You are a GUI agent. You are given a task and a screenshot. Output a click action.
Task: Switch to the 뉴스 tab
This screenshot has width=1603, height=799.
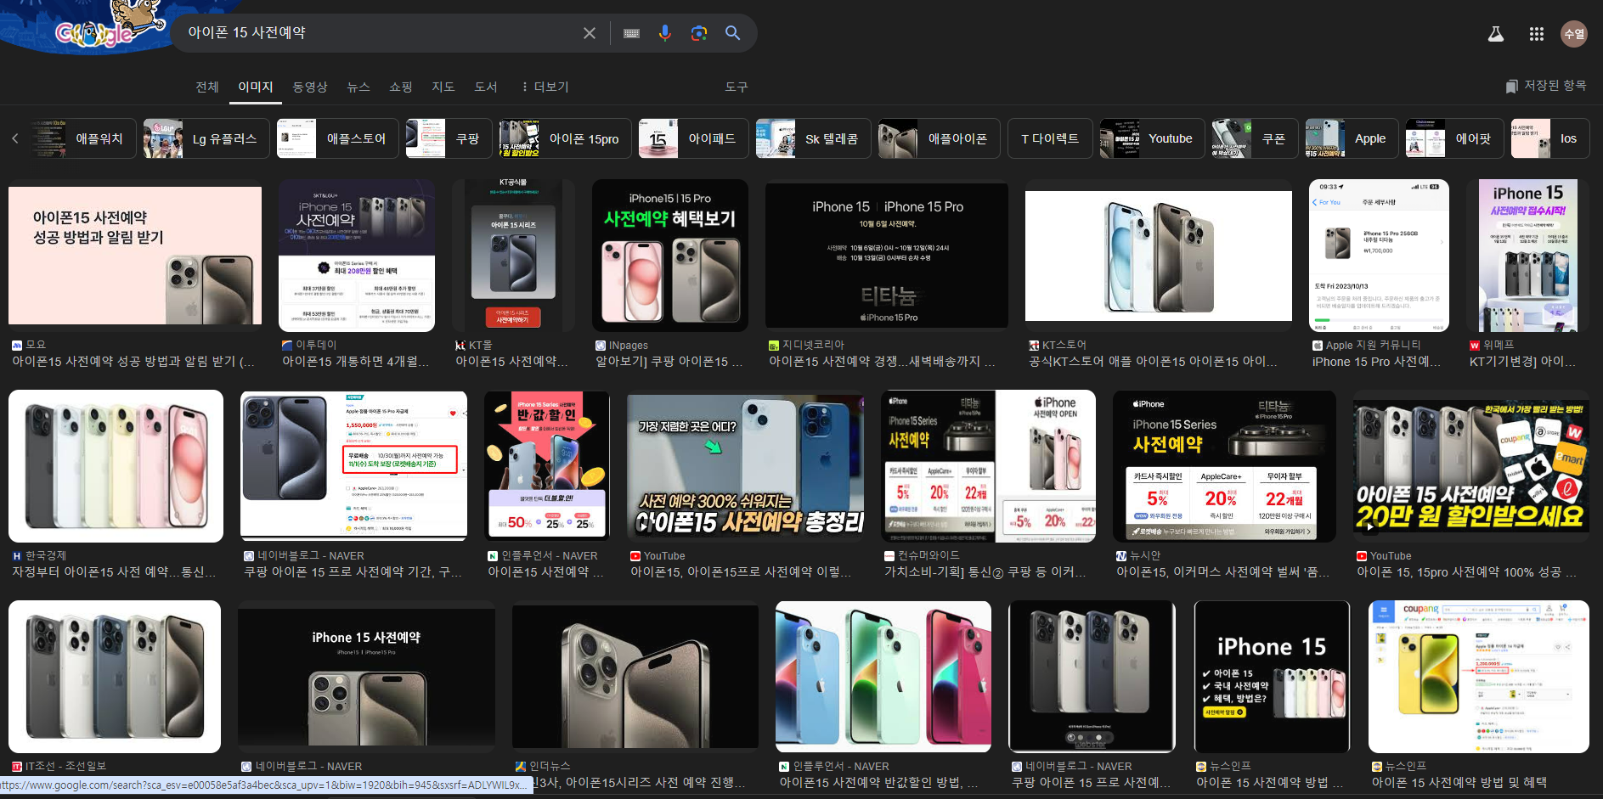pyautogui.click(x=358, y=87)
